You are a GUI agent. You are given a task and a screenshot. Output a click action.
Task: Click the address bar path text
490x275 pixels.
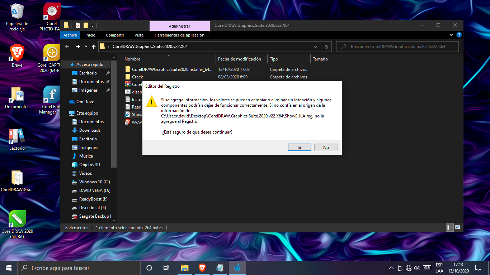pos(150,47)
